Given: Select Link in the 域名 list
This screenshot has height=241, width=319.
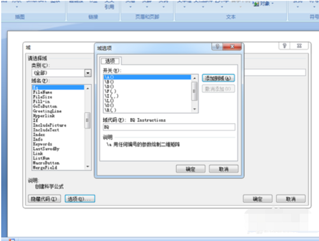Looking at the screenshot, I should coord(58,153).
